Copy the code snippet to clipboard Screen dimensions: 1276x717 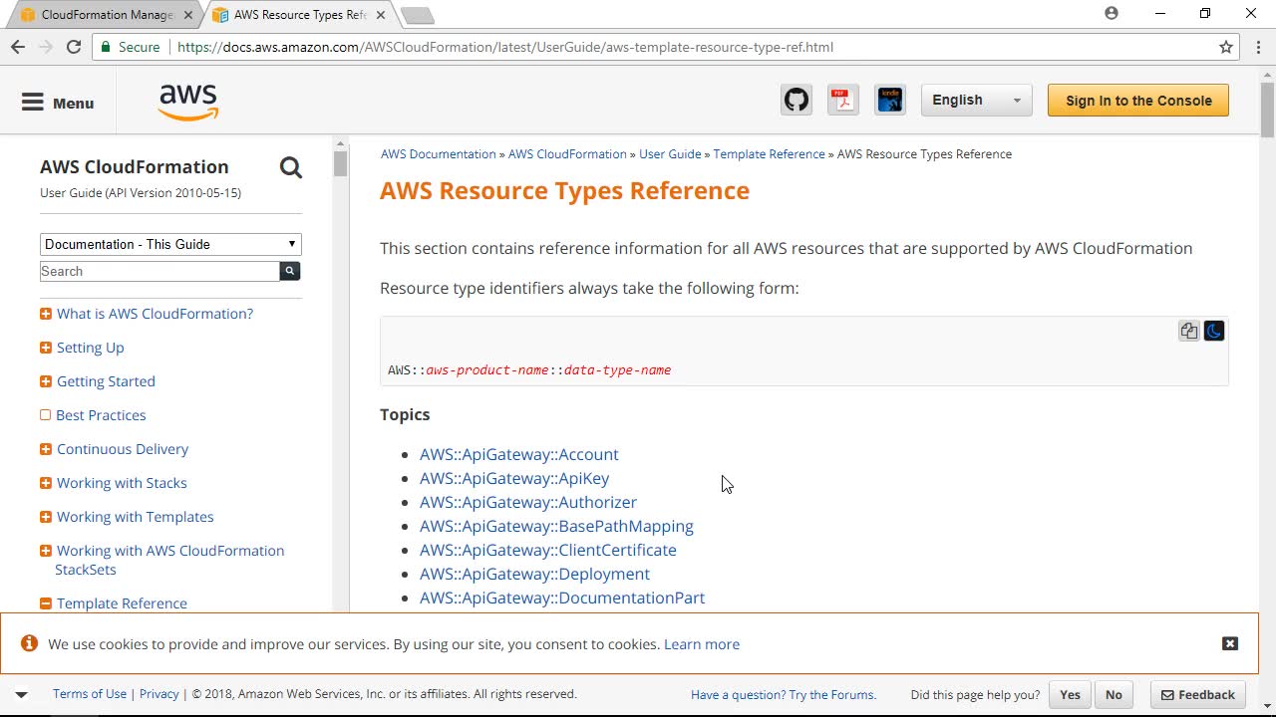1188,332
